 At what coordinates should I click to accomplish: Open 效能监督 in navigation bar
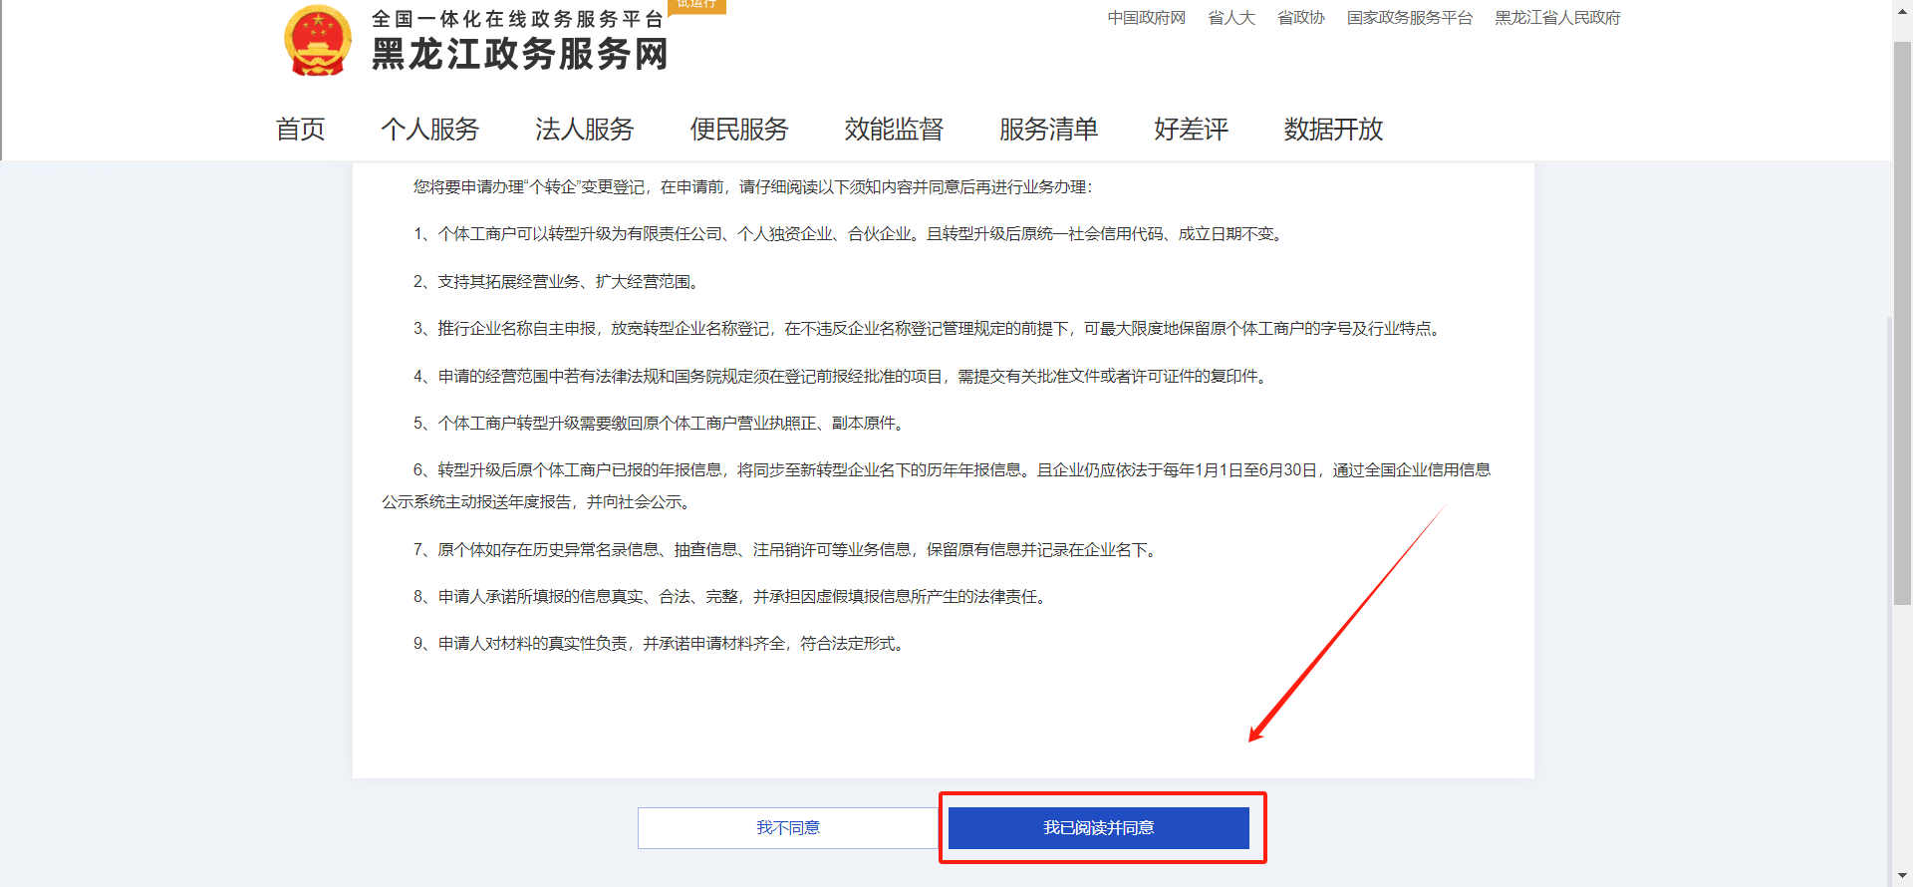pyautogui.click(x=894, y=130)
